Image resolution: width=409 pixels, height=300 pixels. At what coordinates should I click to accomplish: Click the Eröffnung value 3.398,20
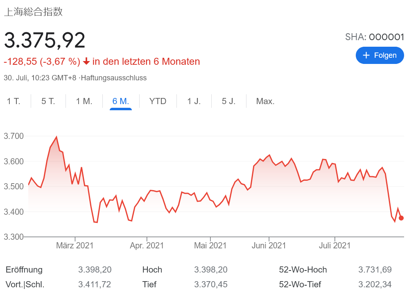pos(95,270)
